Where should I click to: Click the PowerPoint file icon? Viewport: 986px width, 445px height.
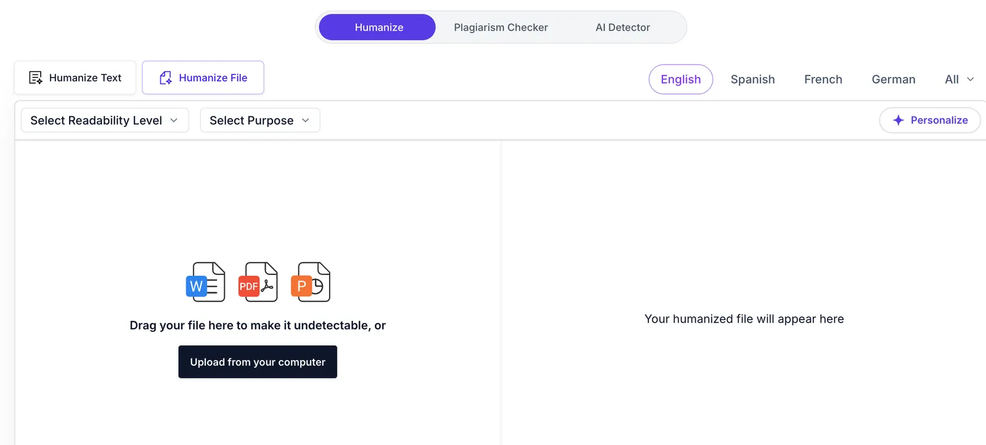pyautogui.click(x=310, y=282)
